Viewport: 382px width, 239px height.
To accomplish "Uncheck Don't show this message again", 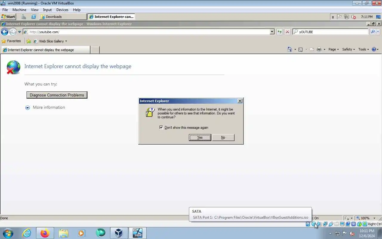I will point(161,128).
